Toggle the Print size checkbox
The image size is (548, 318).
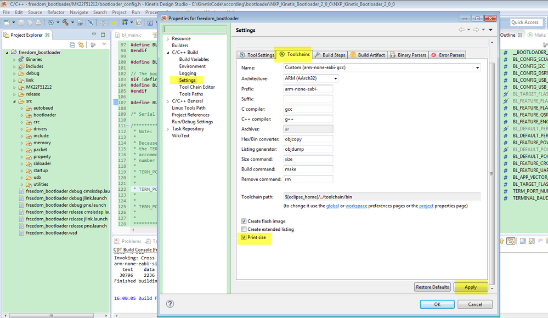point(244,237)
